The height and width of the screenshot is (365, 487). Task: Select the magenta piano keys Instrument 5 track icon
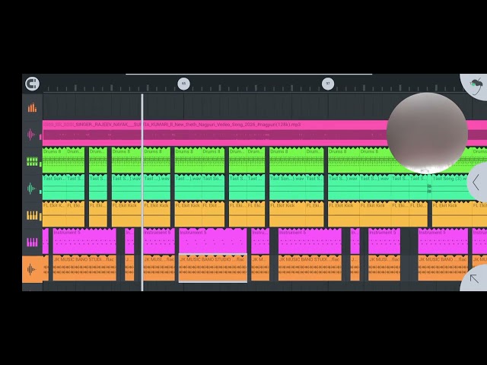(32, 242)
